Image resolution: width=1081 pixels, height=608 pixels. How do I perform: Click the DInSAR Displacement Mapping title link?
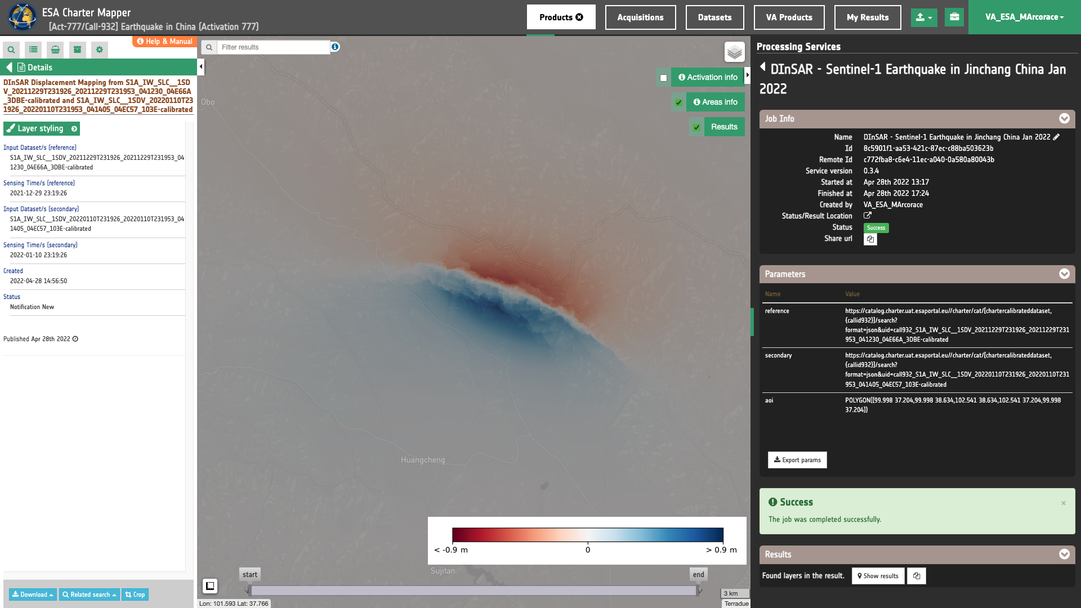point(98,96)
